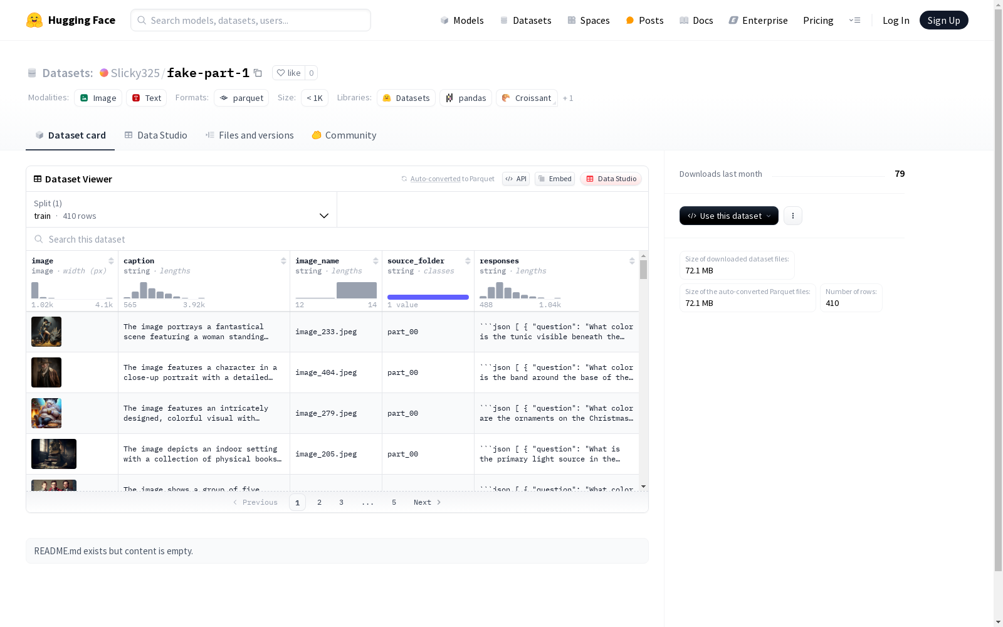Sort the source_folder column
Screen dimensions: 1003x627
[x=468, y=261]
